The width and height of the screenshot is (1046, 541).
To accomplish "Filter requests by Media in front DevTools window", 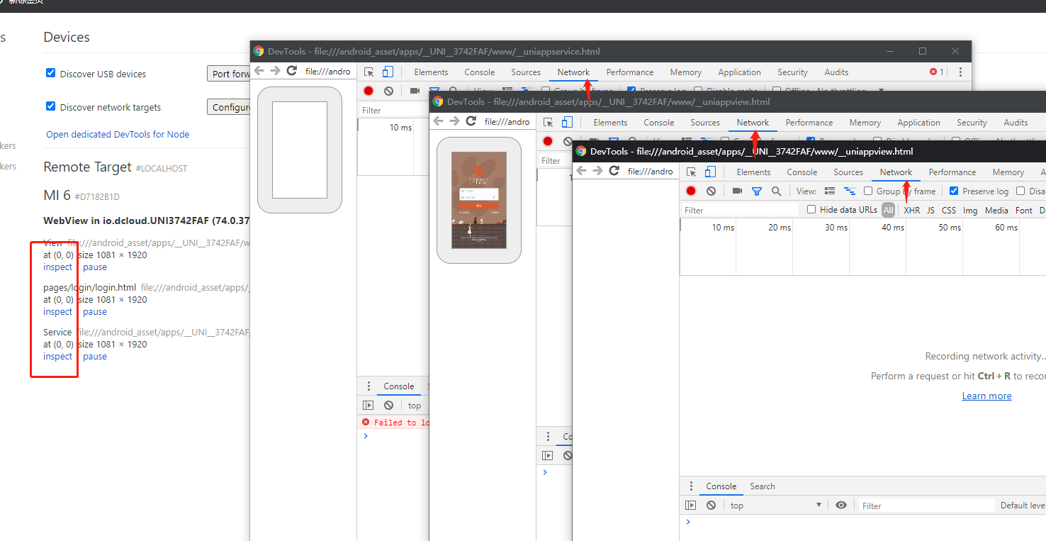I will [x=996, y=210].
